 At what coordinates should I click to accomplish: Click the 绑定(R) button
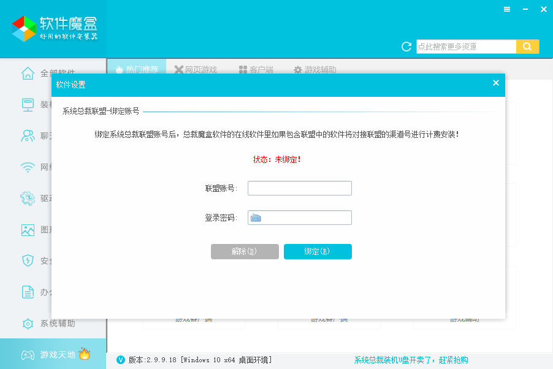point(318,251)
